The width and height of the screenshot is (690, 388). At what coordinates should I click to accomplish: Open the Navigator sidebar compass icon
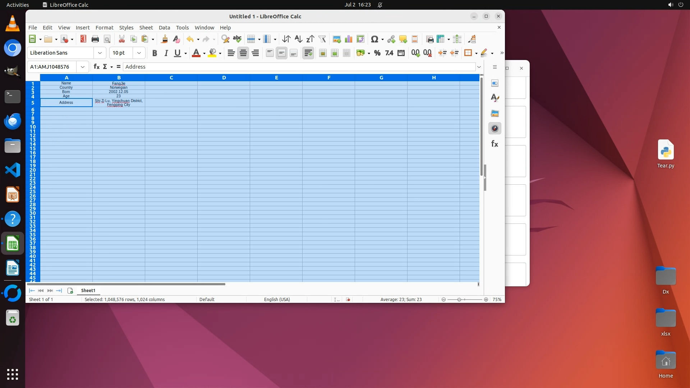pyautogui.click(x=494, y=128)
